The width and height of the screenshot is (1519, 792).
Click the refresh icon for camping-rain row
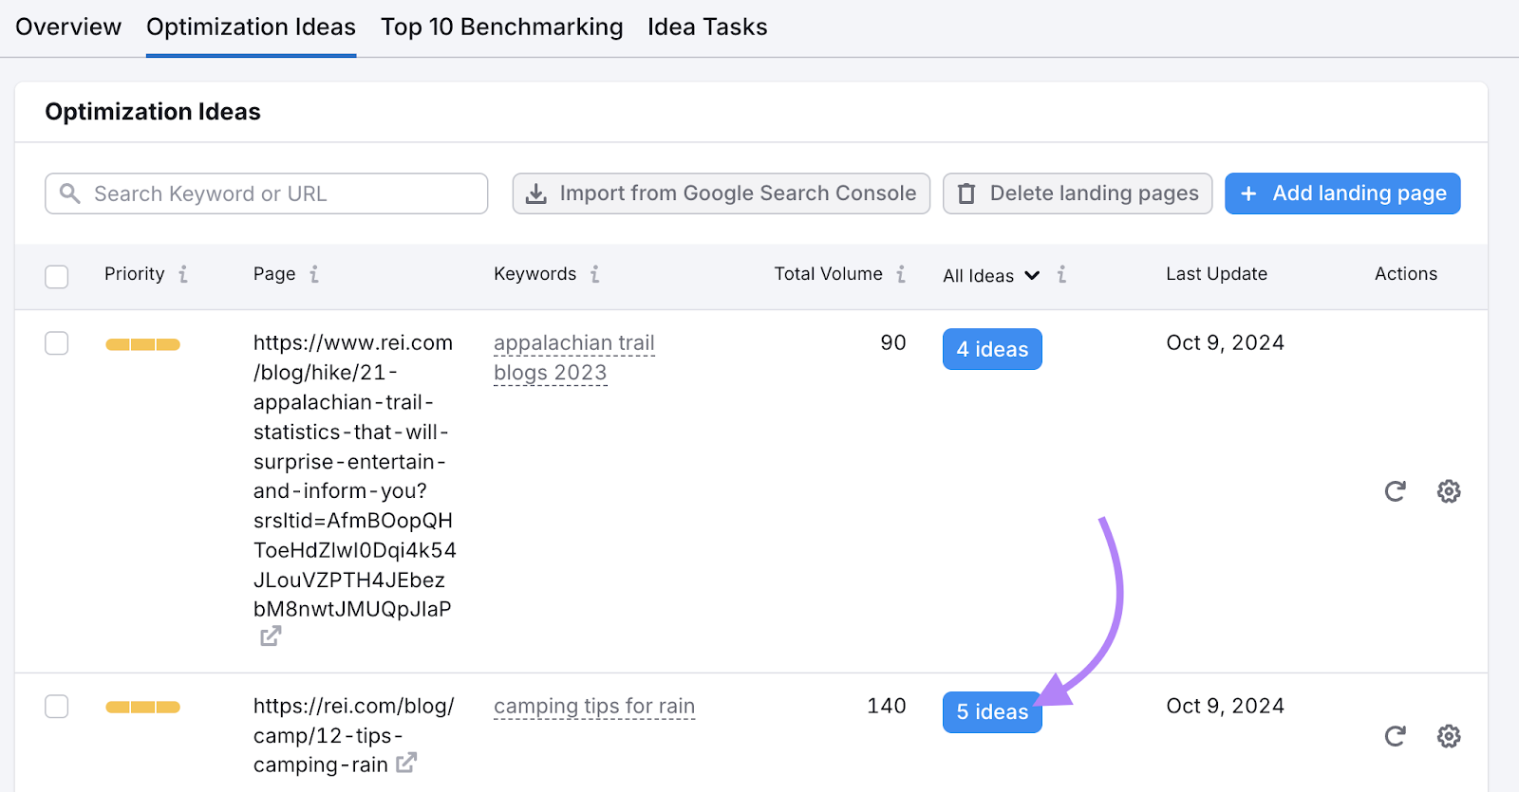1394,736
